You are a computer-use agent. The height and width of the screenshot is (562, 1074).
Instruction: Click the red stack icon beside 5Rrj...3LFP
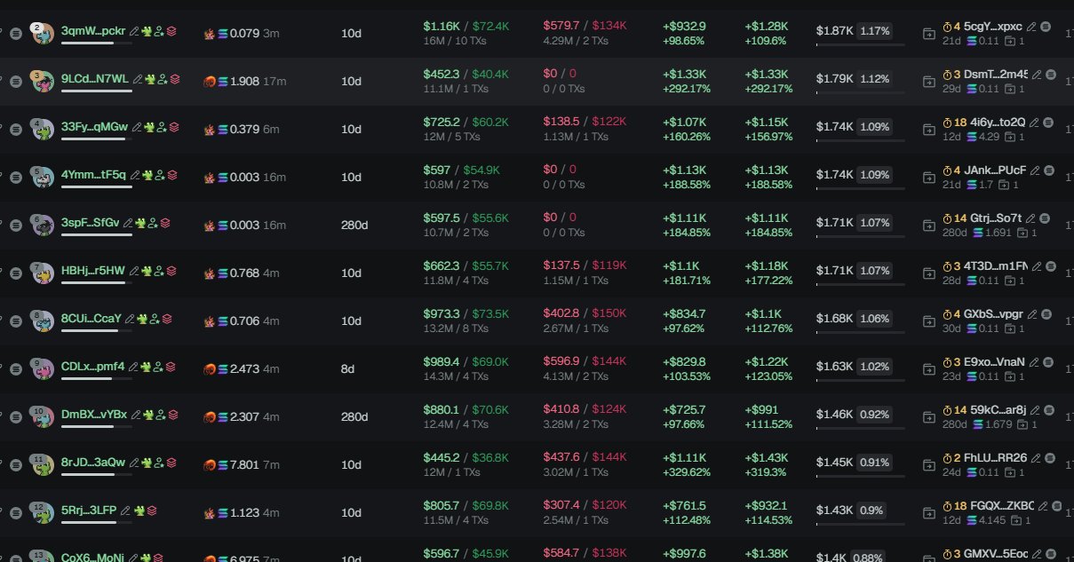[151, 511]
